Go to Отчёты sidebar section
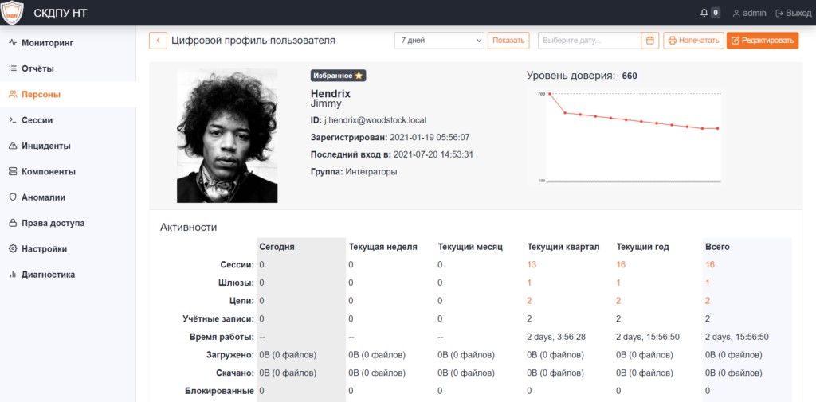This screenshot has height=402, width=816. 37,68
